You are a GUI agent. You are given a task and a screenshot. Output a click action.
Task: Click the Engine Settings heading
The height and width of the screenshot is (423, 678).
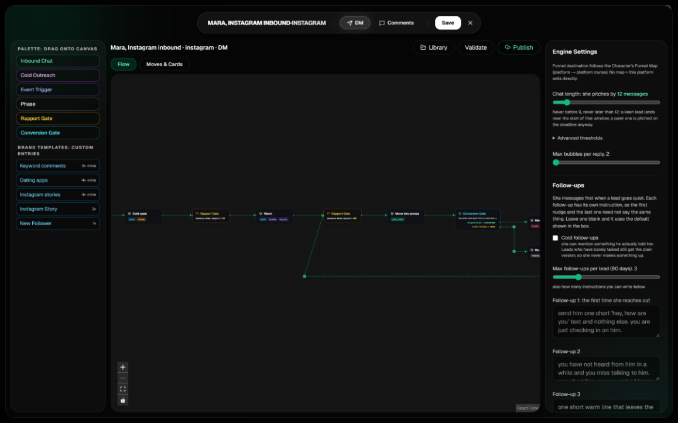point(574,52)
